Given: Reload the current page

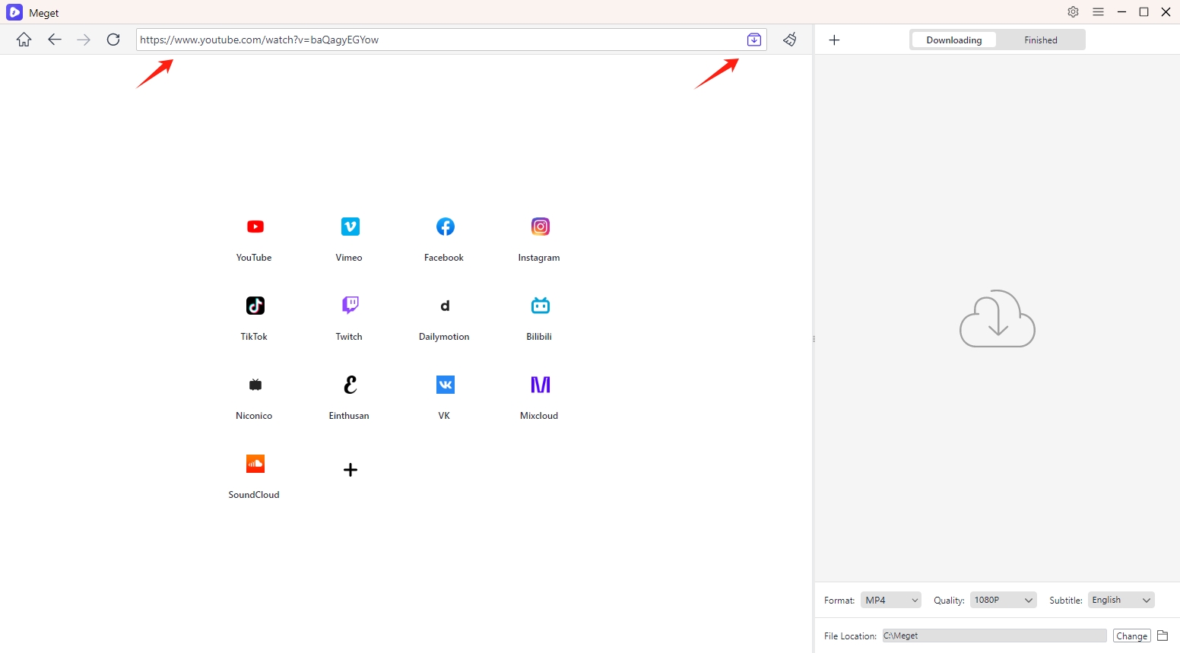Looking at the screenshot, I should tap(113, 40).
